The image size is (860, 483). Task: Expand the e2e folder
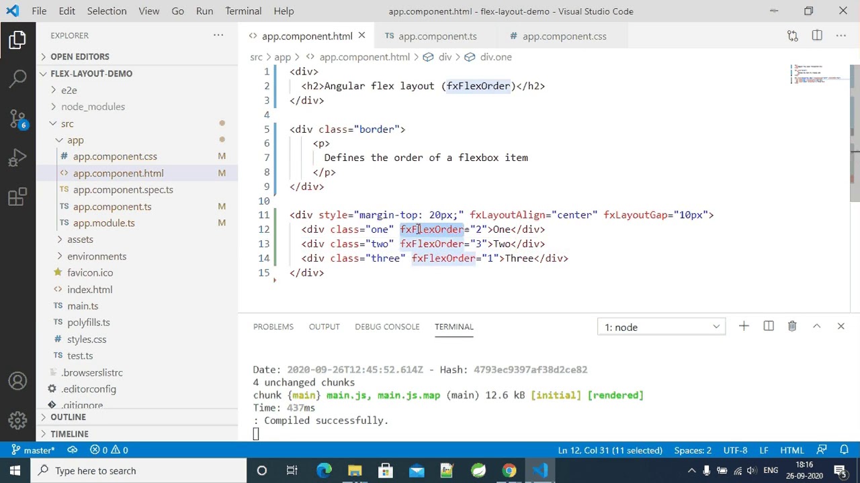pyautogui.click(x=137, y=90)
